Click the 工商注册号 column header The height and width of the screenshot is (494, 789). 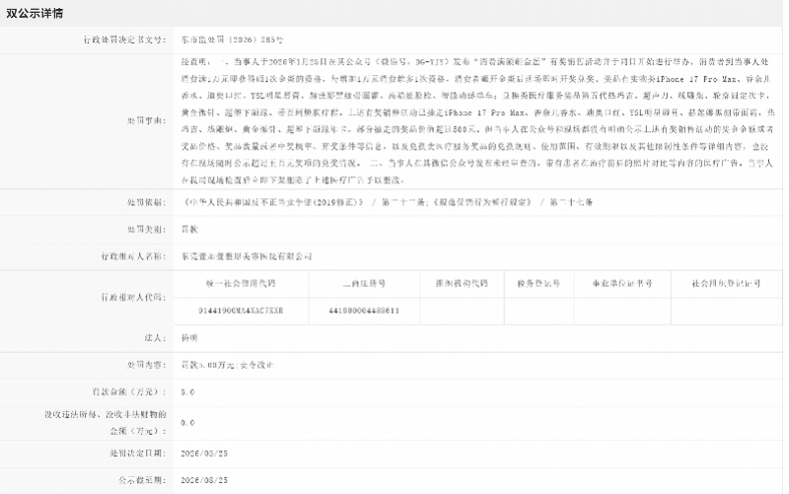pyautogui.click(x=364, y=284)
